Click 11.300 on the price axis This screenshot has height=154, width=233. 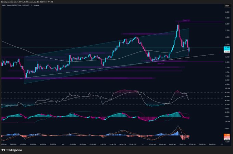pyautogui.click(x=227, y=76)
